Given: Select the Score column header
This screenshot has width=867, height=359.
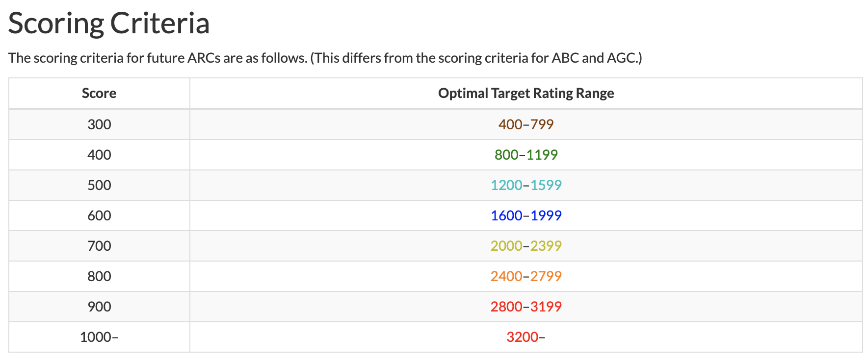Looking at the screenshot, I should pyautogui.click(x=99, y=93).
